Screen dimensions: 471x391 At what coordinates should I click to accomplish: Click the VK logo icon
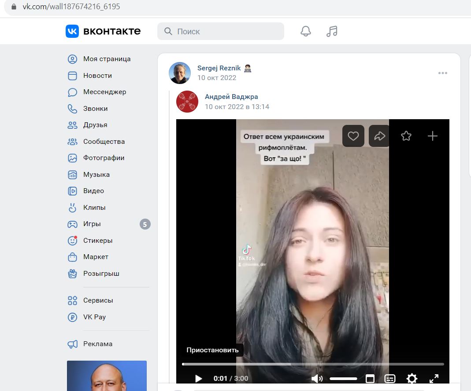coord(72,31)
